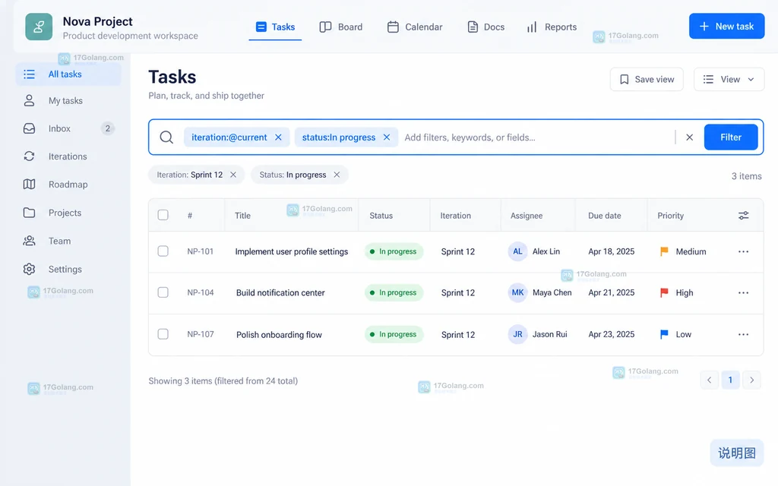Open the Iterations sidebar icon
This screenshot has width=778, height=486.
30,156
